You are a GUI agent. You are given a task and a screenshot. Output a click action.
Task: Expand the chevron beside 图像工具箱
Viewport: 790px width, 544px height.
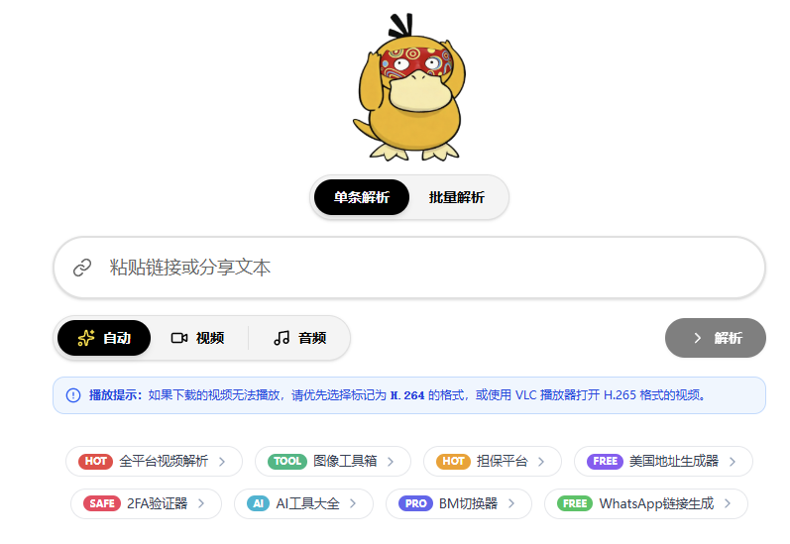click(391, 461)
